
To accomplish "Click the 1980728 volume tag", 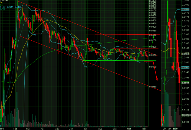I will tap(186, 115).
